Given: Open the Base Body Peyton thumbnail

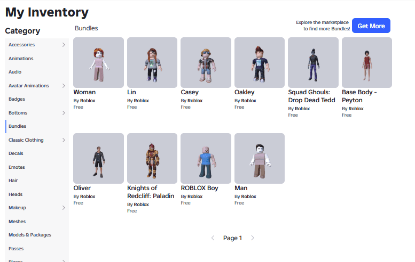Looking at the screenshot, I should (367, 62).
